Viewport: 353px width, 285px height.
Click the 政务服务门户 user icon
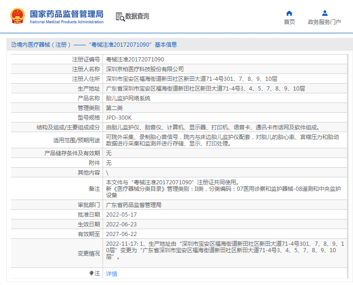click(x=325, y=13)
